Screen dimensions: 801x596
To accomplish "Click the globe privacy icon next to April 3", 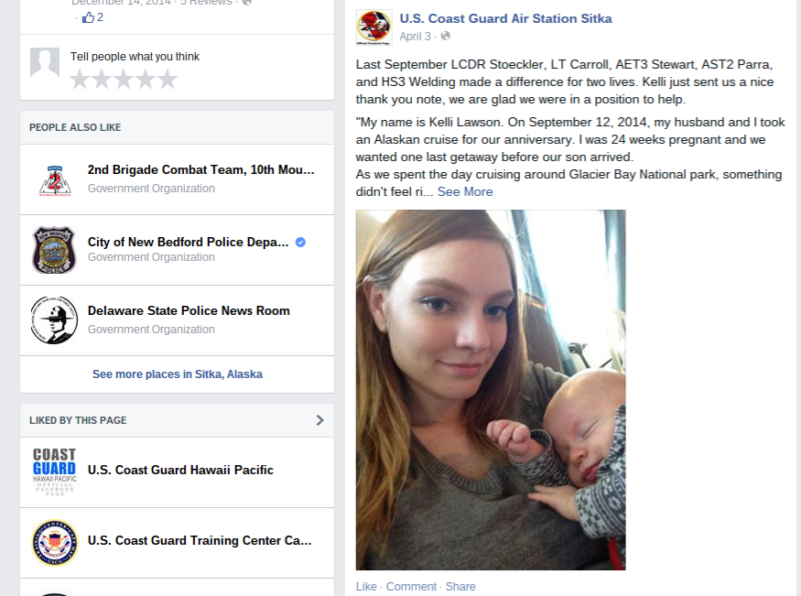I will click(x=446, y=37).
